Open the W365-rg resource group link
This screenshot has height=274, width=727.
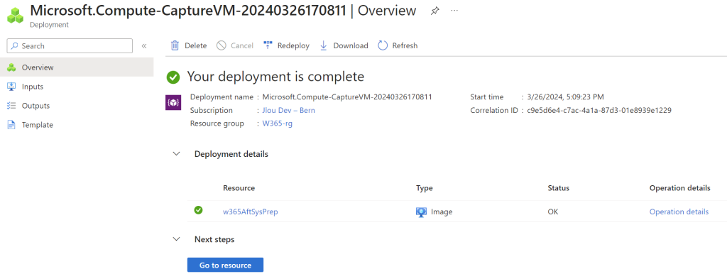click(278, 124)
